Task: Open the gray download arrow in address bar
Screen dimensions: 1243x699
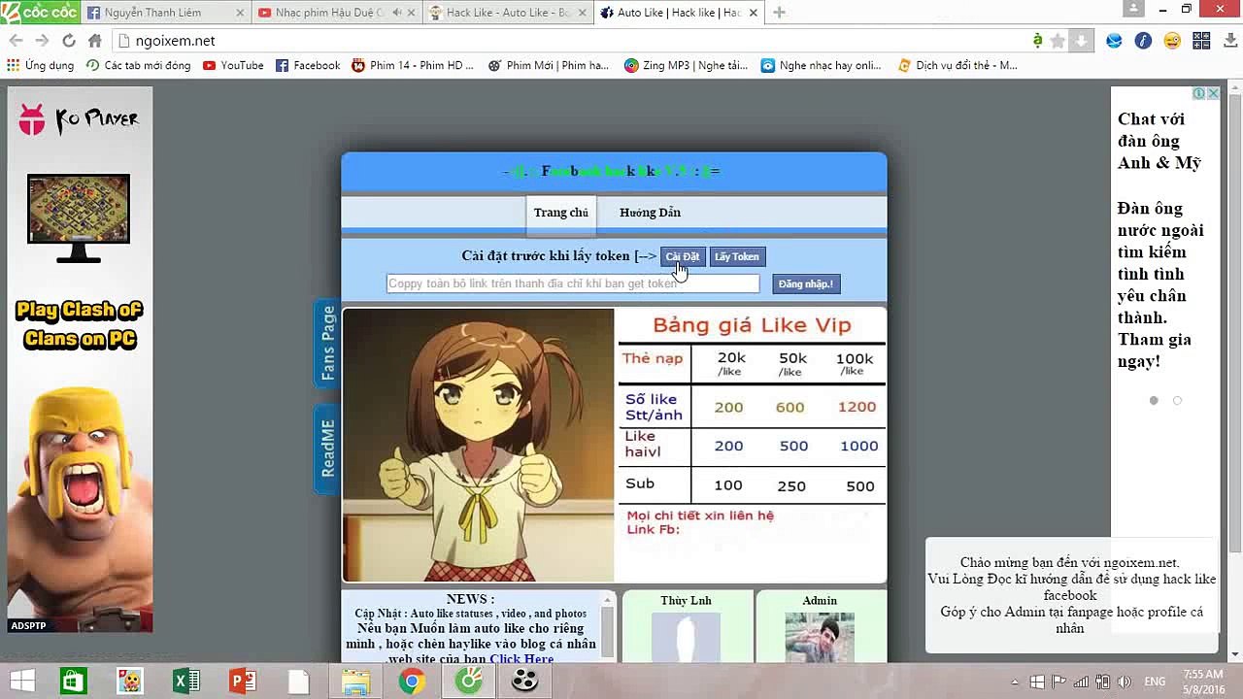Action: pos(1081,41)
